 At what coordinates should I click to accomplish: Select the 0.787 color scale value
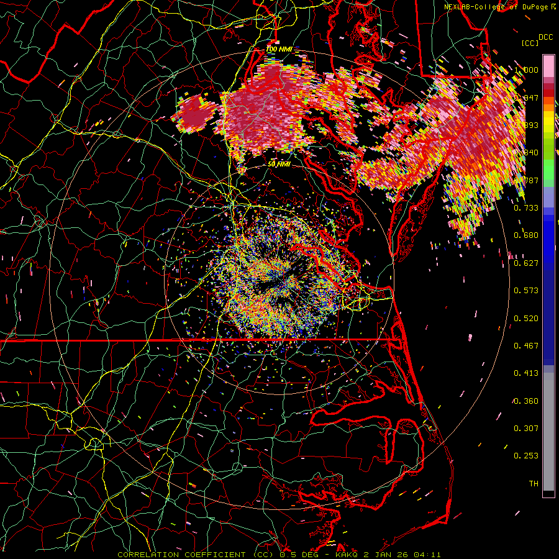[x=526, y=180]
